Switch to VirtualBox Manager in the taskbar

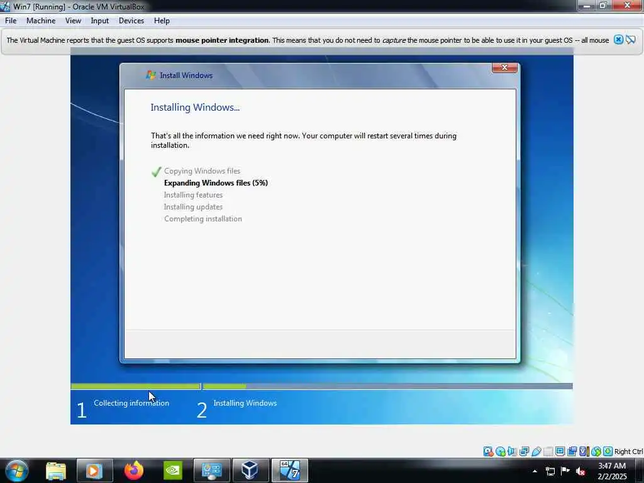coord(250,470)
